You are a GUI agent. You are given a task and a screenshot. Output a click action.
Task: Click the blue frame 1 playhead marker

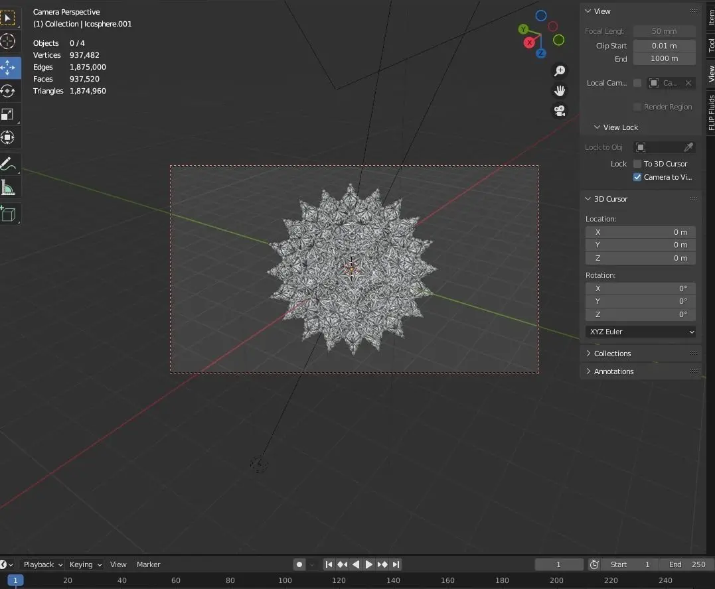(15, 580)
